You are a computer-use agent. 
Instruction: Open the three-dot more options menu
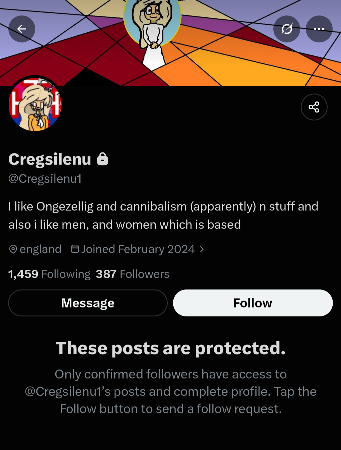tap(319, 29)
